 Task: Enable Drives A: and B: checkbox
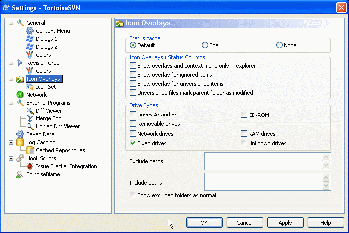133,115
